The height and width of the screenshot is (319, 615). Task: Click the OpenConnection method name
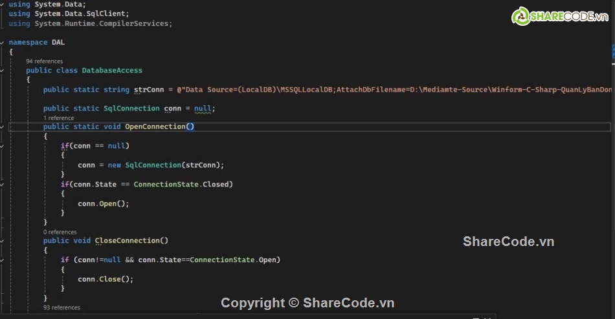[x=155, y=127]
